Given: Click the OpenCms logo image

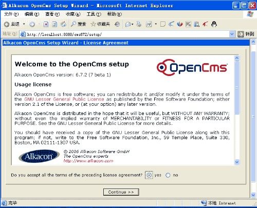Looking at the screenshot, I should [192, 67].
